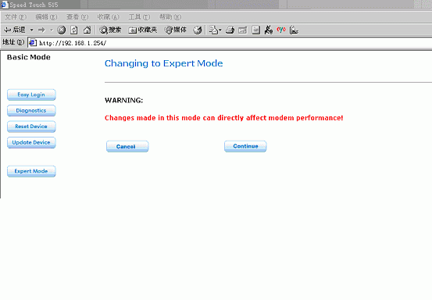The height and width of the screenshot is (300, 432).
Task: Click the 'Changing to Expert Mode' heading
Action: [x=163, y=63]
